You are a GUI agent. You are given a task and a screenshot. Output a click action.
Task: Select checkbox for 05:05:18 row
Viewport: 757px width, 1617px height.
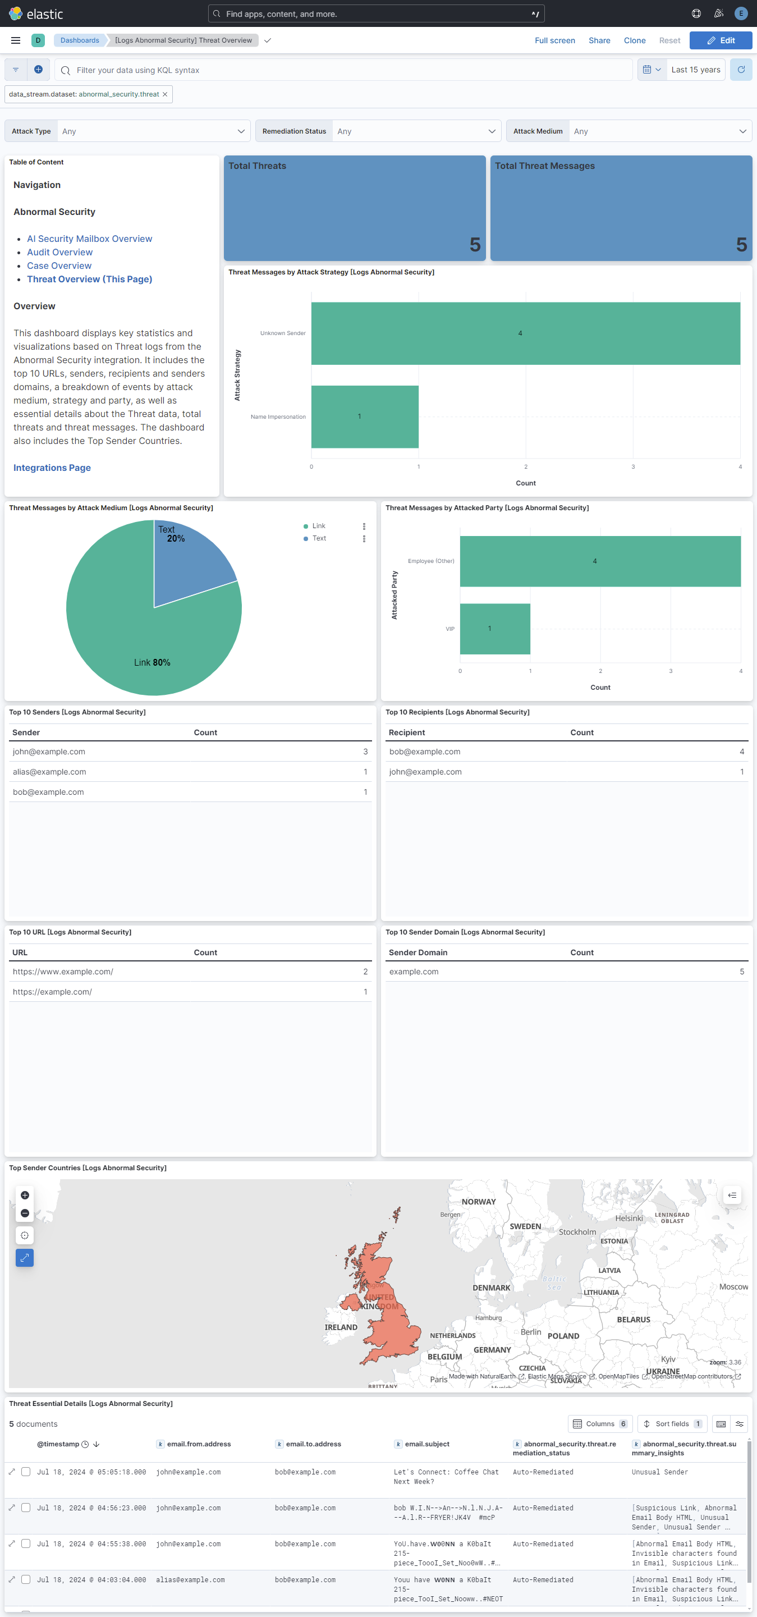[26, 1472]
